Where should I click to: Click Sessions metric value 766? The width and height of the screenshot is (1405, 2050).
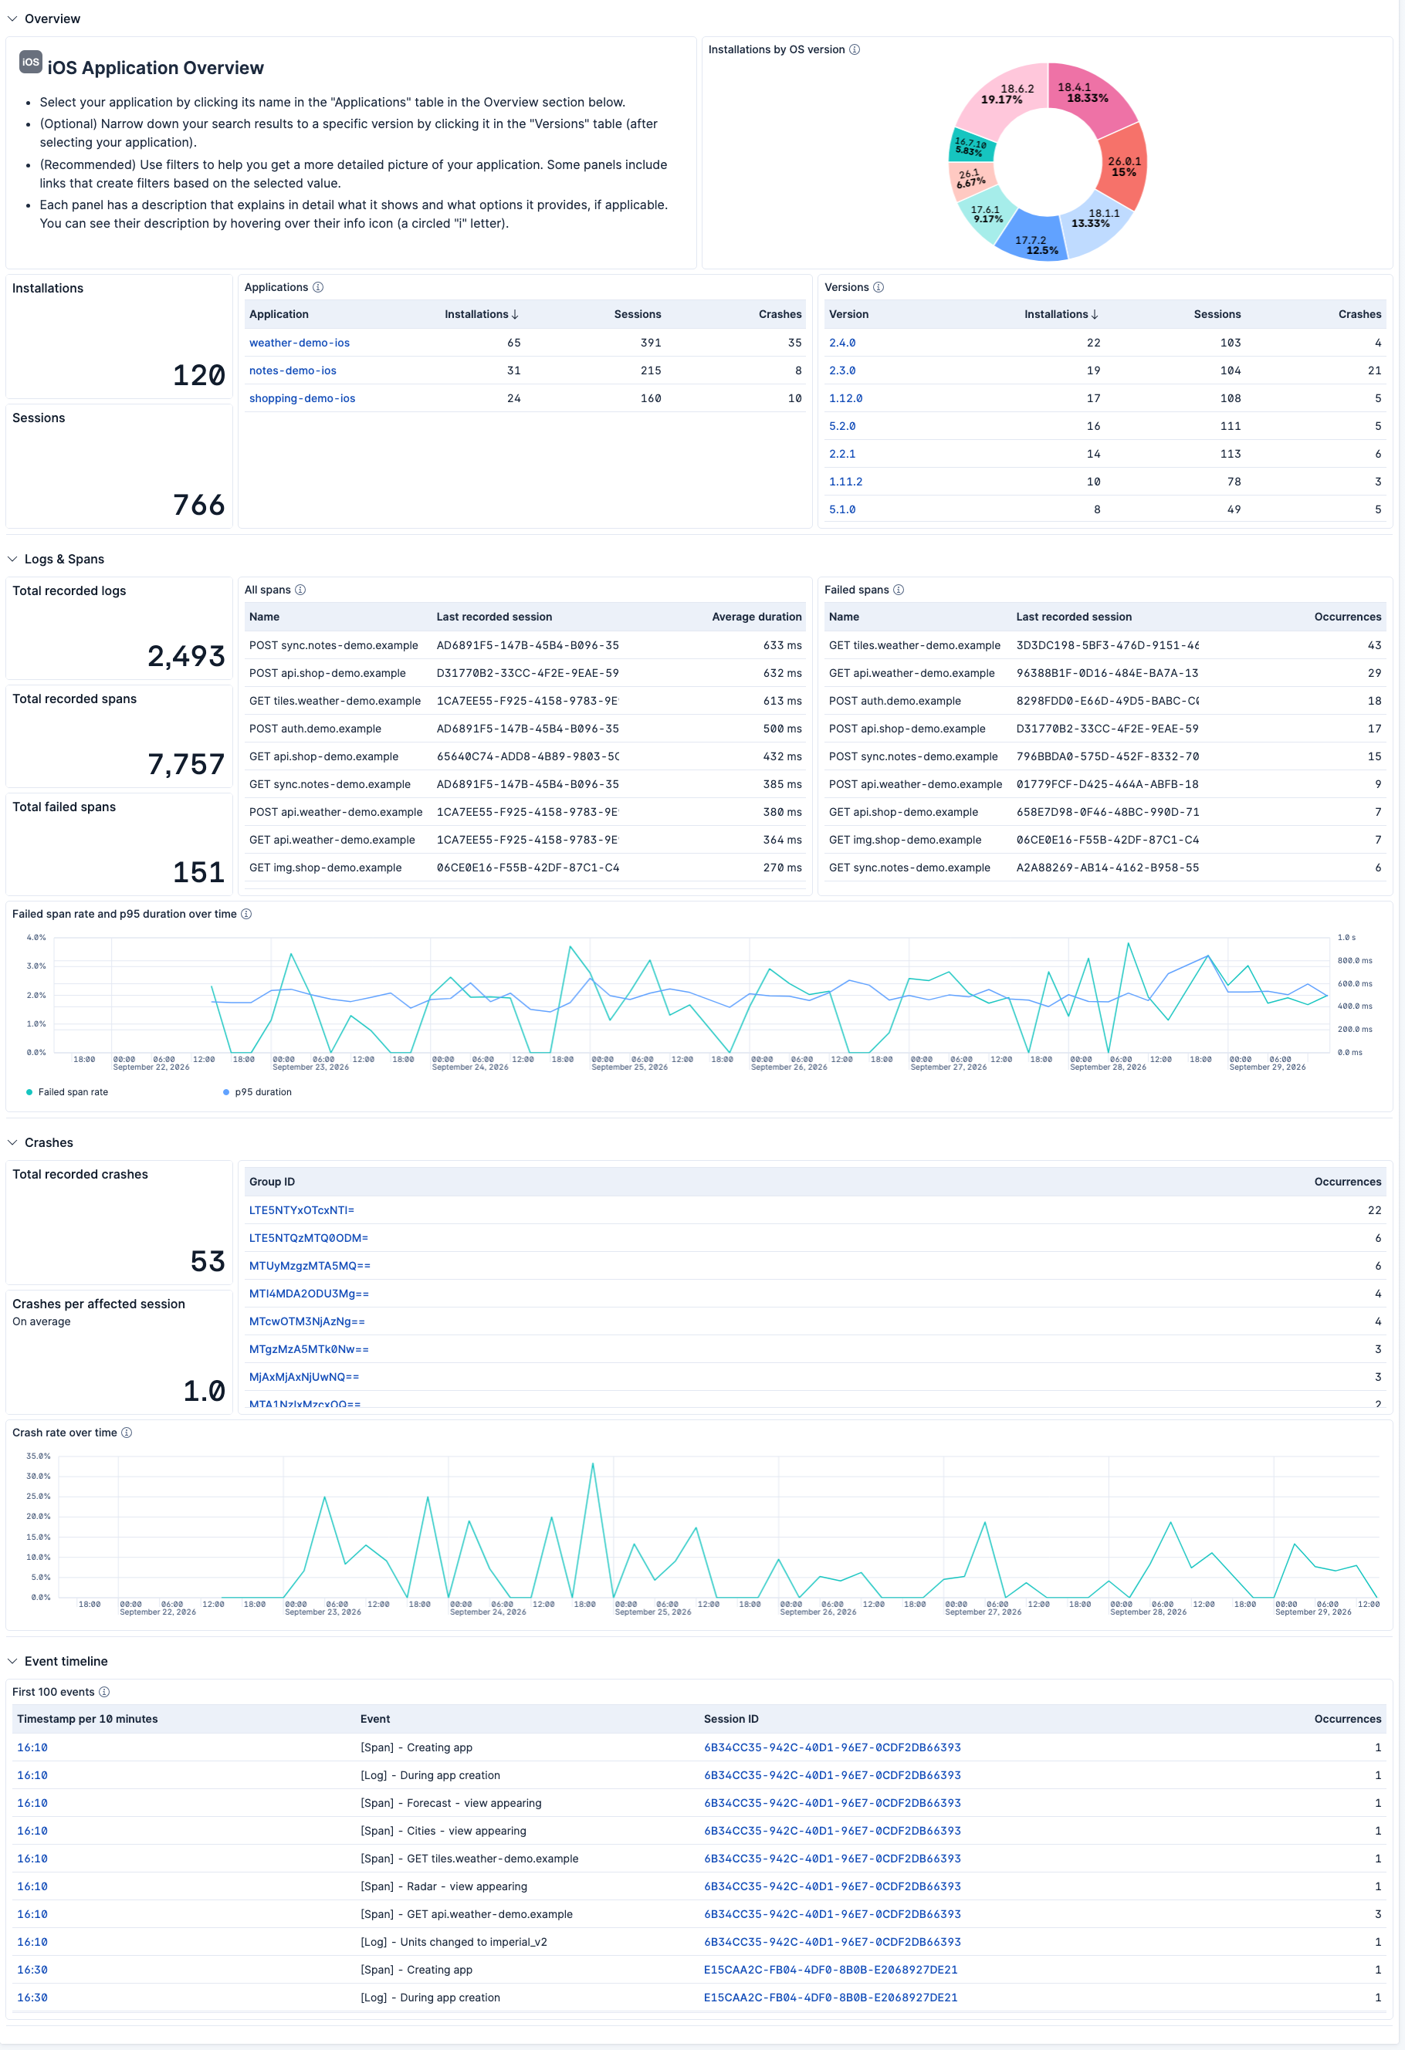coord(198,506)
